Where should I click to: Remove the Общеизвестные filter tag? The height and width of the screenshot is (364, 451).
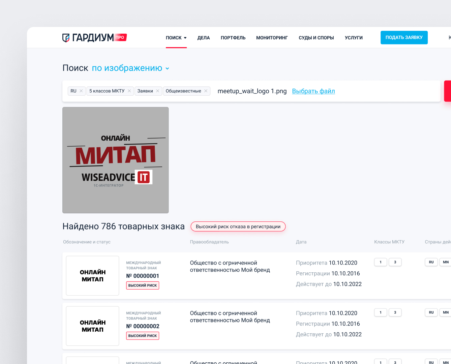pyautogui.click(x=206, y=91)
